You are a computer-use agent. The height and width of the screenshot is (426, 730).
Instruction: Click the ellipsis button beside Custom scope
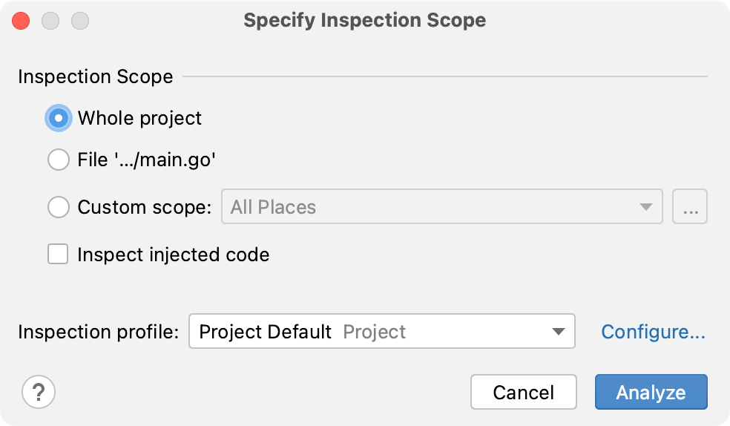pyautogui.click(x=690, y=207)
